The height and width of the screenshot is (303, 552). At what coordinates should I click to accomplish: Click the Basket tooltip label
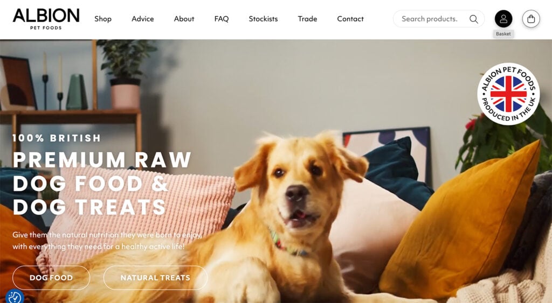503,34
